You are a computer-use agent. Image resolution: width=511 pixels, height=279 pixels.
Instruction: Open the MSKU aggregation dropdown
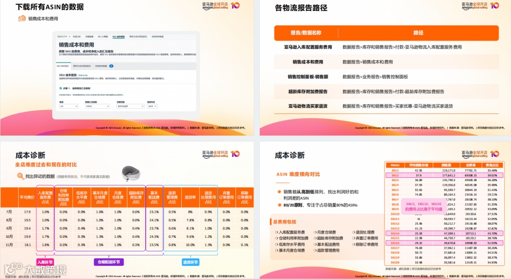(x=97, y=106)
